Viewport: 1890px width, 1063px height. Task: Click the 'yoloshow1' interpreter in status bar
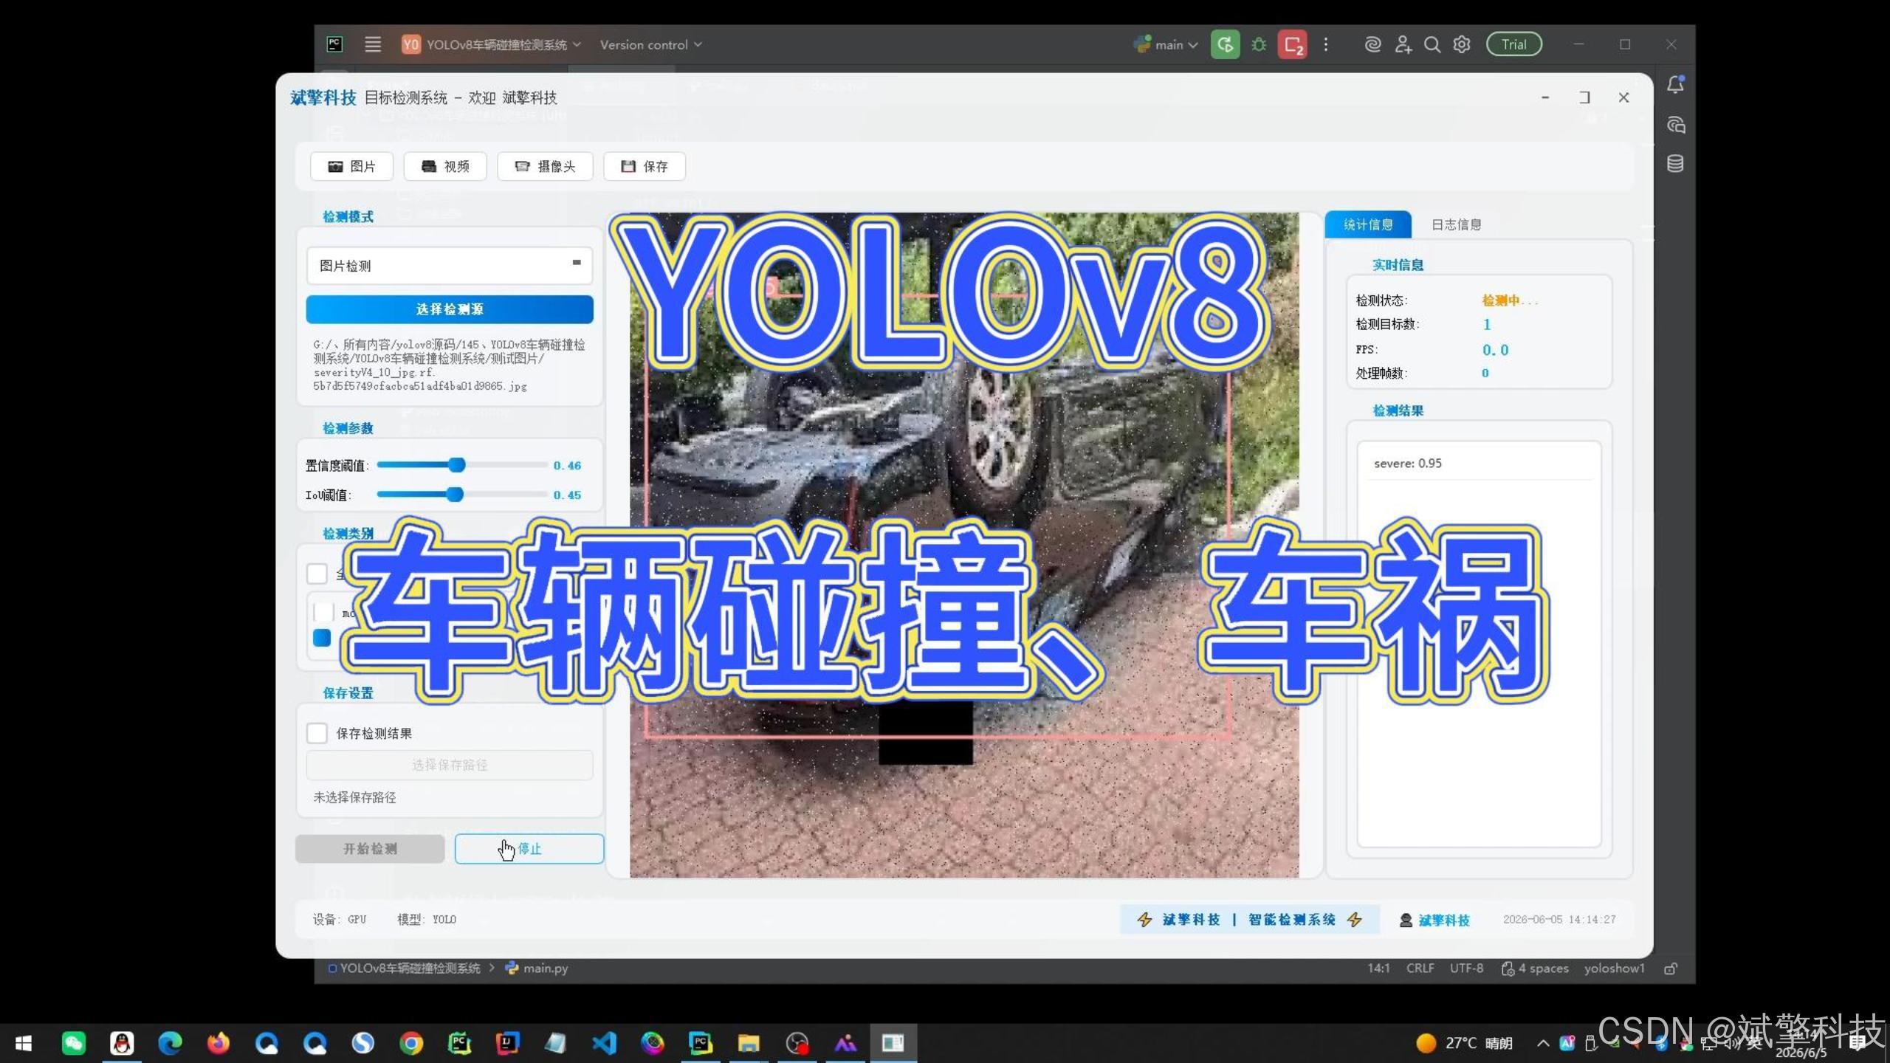point(1614,969)
